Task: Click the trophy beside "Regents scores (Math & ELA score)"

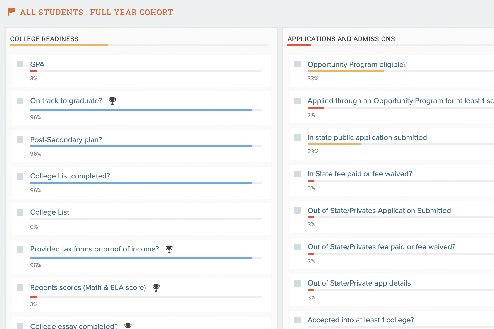Action: tap(156, 288)
